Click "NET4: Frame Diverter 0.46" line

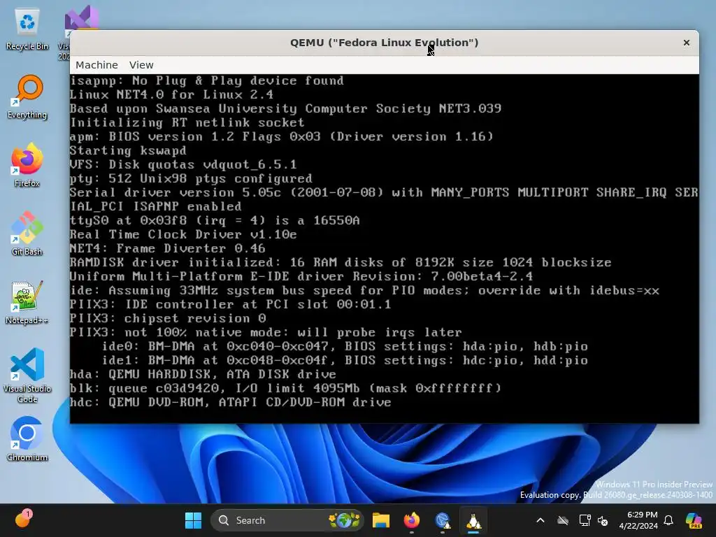[x=168, y=248]
